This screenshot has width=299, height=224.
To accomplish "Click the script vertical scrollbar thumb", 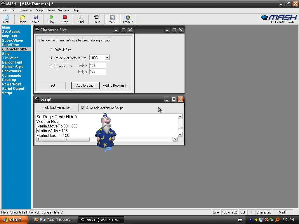I will click(180, 128).
